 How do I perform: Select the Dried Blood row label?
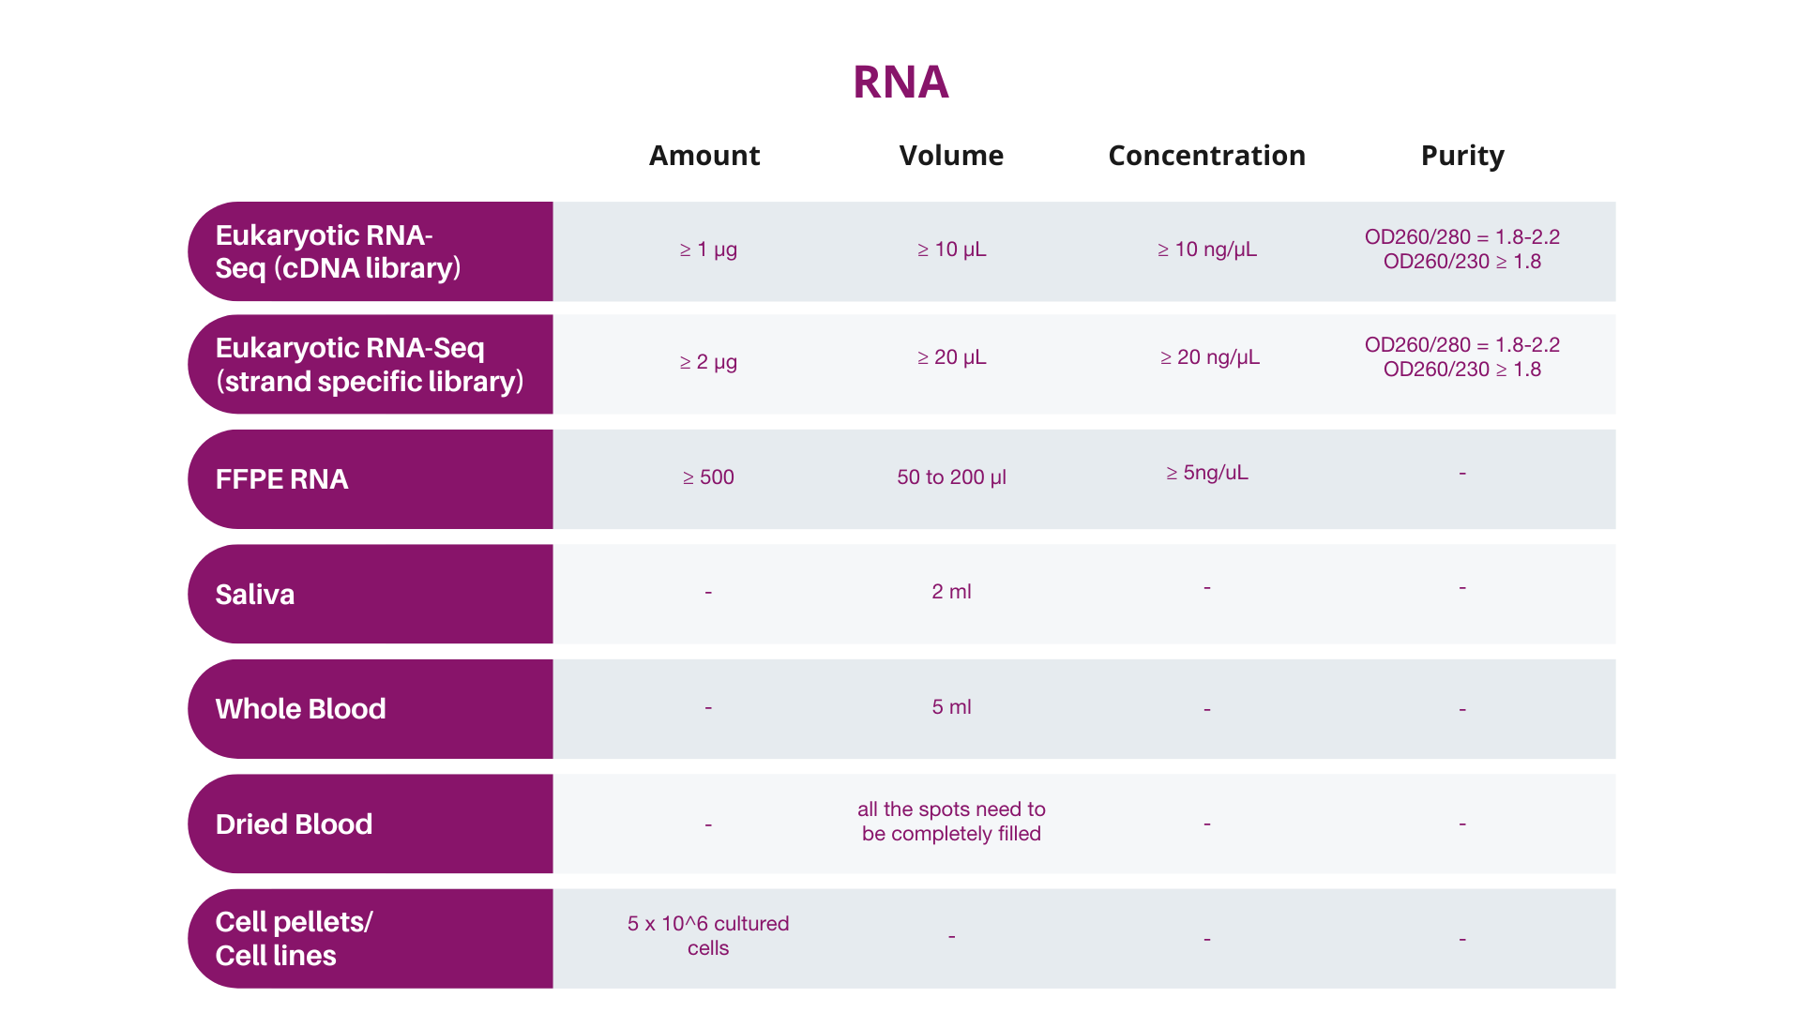(294, 824)
